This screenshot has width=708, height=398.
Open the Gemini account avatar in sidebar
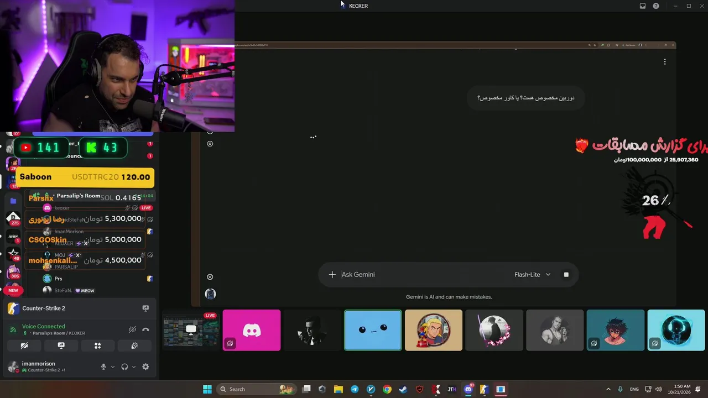(210, 294)
